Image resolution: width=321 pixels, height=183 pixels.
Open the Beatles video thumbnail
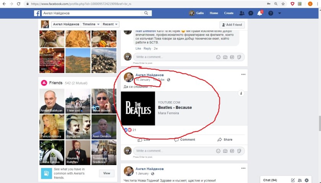click(138, 109)
